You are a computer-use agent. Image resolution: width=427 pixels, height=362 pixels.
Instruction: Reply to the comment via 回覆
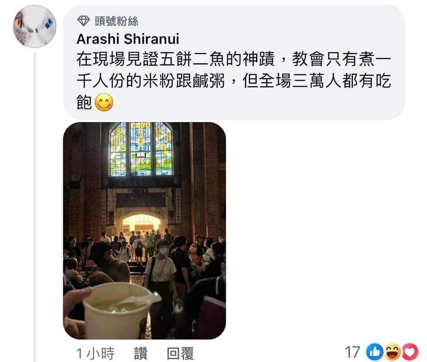(180, 353)
